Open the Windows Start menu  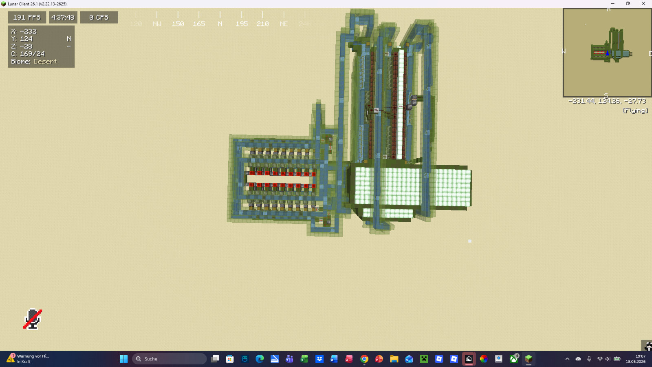[x=124, y=359]
